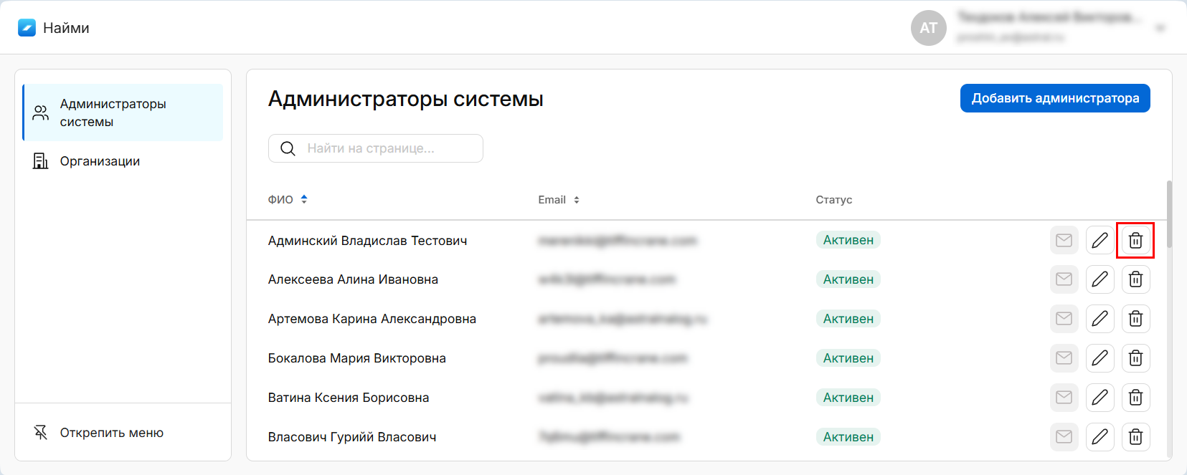Open the AT user avatar

(928, 28)
